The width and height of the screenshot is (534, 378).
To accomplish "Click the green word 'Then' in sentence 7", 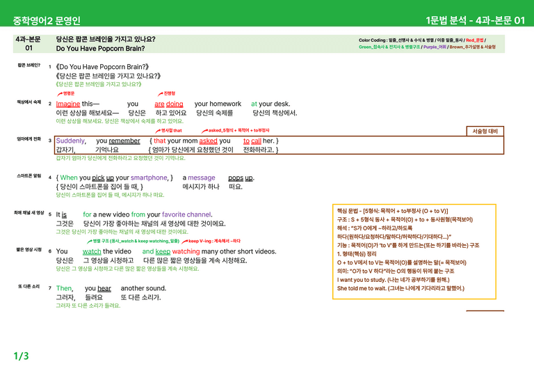I will (64, 288).
